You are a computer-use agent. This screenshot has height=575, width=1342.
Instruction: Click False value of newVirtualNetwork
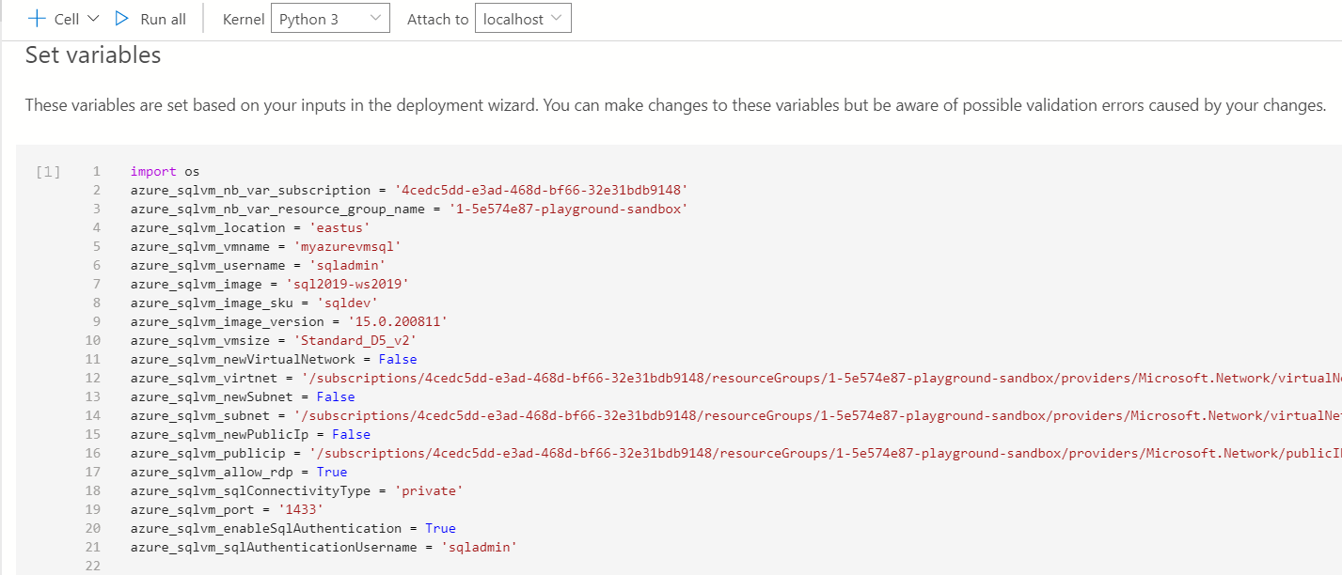(397, 359)
